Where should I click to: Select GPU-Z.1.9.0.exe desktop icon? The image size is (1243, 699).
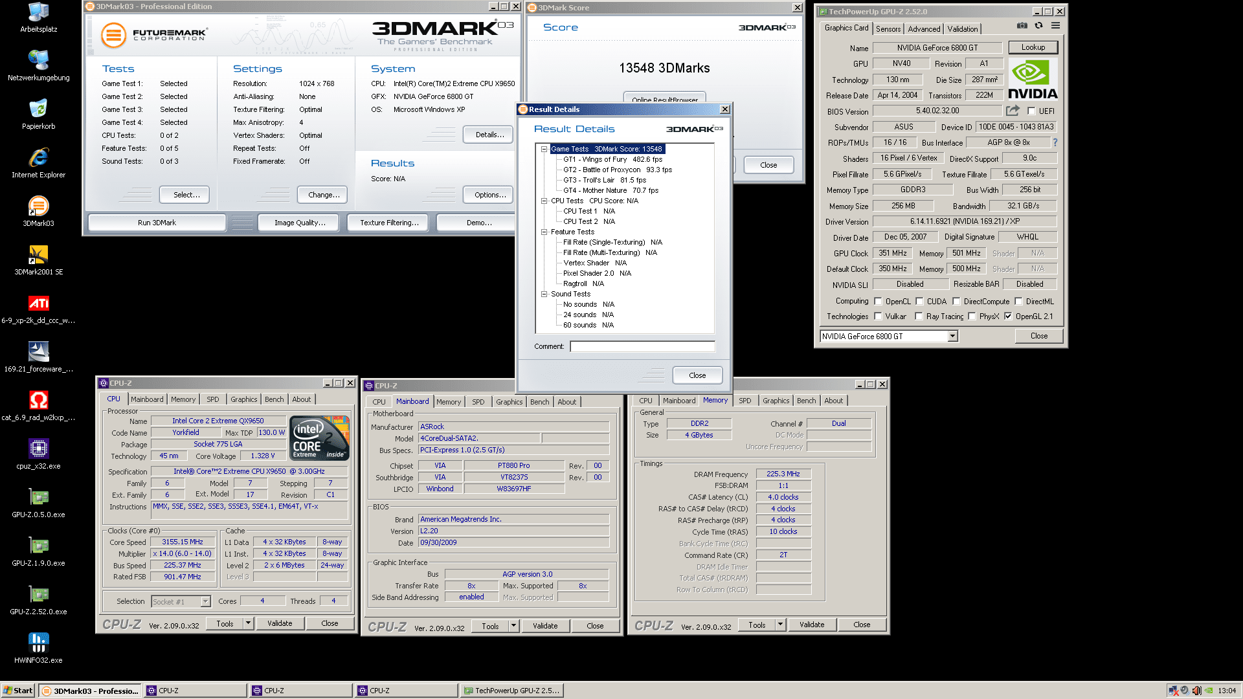click(x=39, y=551)
